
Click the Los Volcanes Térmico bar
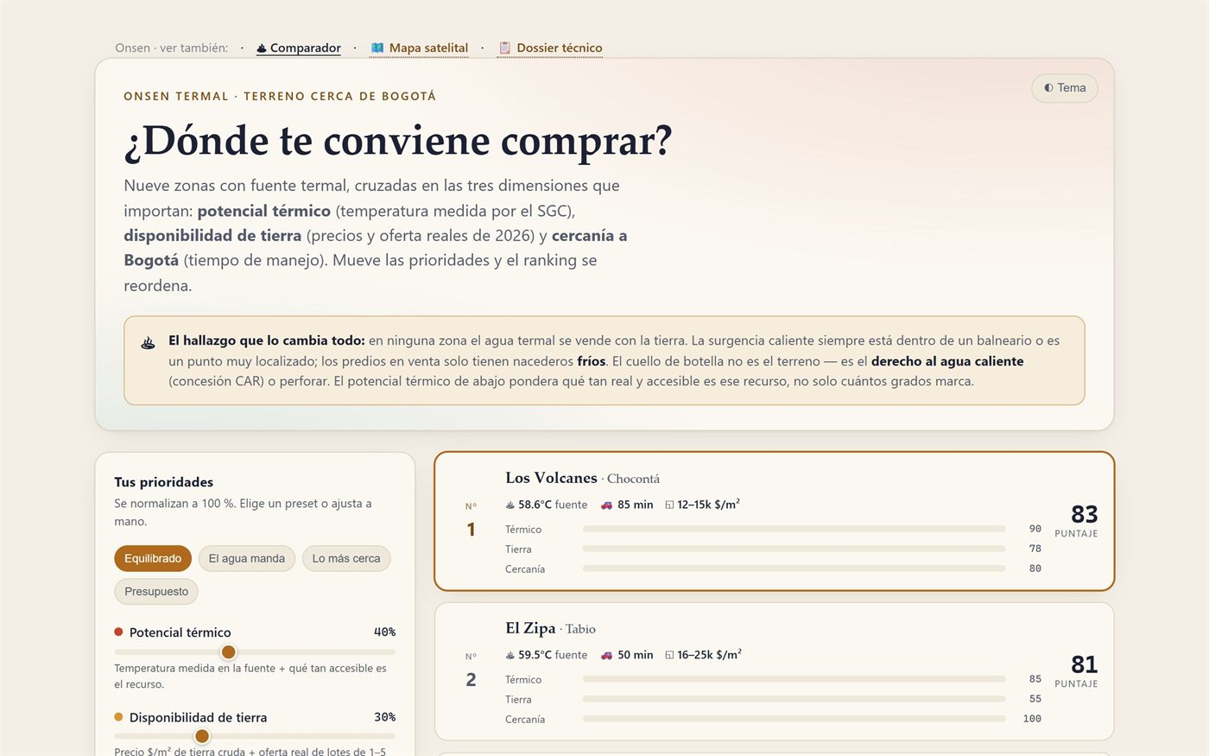[x=794, y=529]
